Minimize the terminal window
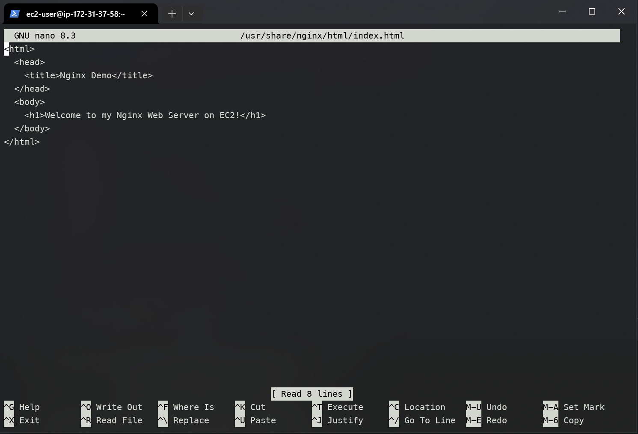Viewport: 638px width, 434px height. 562,12
